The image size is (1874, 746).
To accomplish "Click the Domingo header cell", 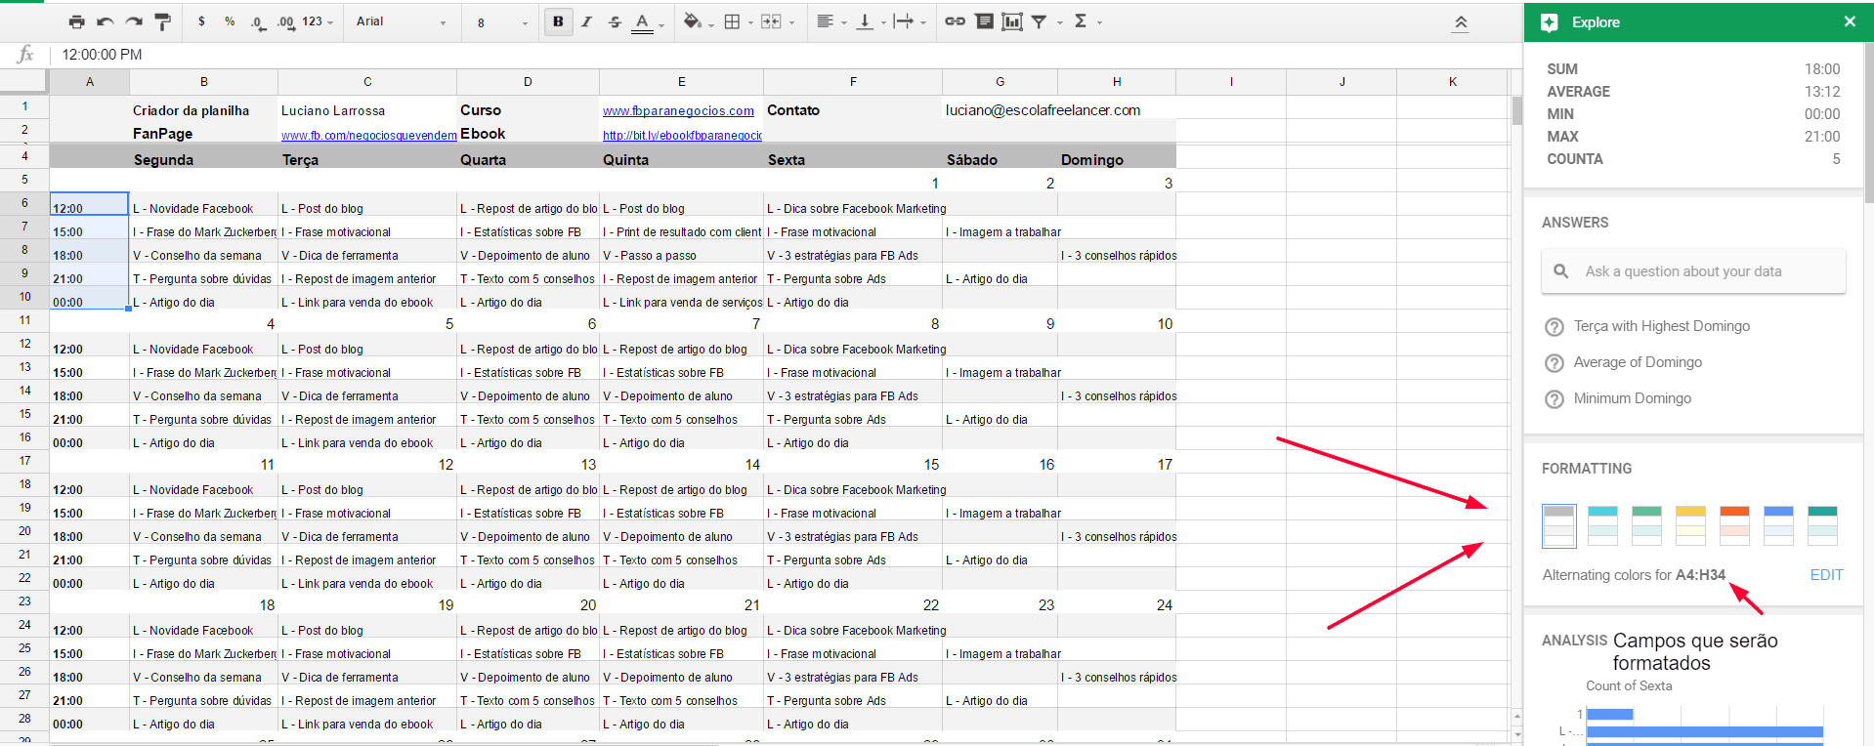I will pos(1117,157).
